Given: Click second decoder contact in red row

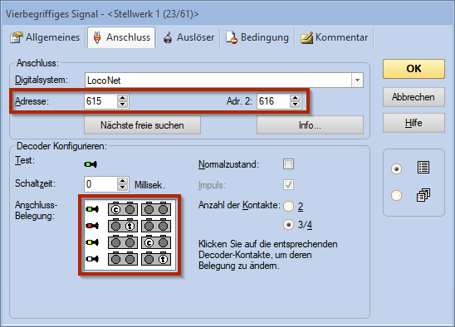Looking at the screenshot, I should [130, 226].
